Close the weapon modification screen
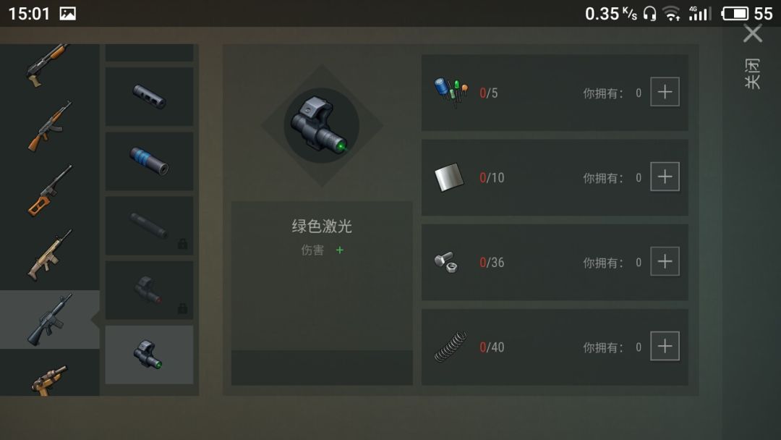This screenshot has width=781, height=440. [x=753, y=34]
